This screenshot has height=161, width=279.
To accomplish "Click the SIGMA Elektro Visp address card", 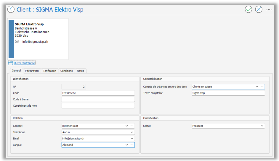I will pyautogui.click(x=38, y=39).
